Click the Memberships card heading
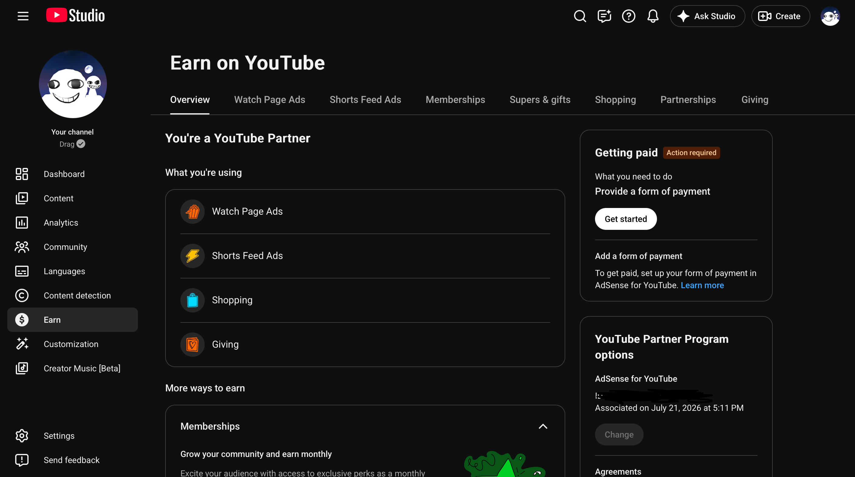 coord(210,426)
